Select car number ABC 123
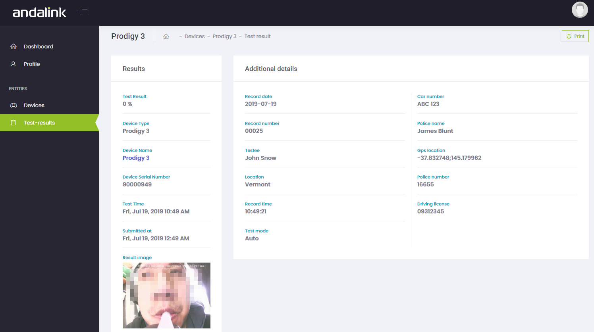The image size is (594, 332). click(x=428, y=104)
